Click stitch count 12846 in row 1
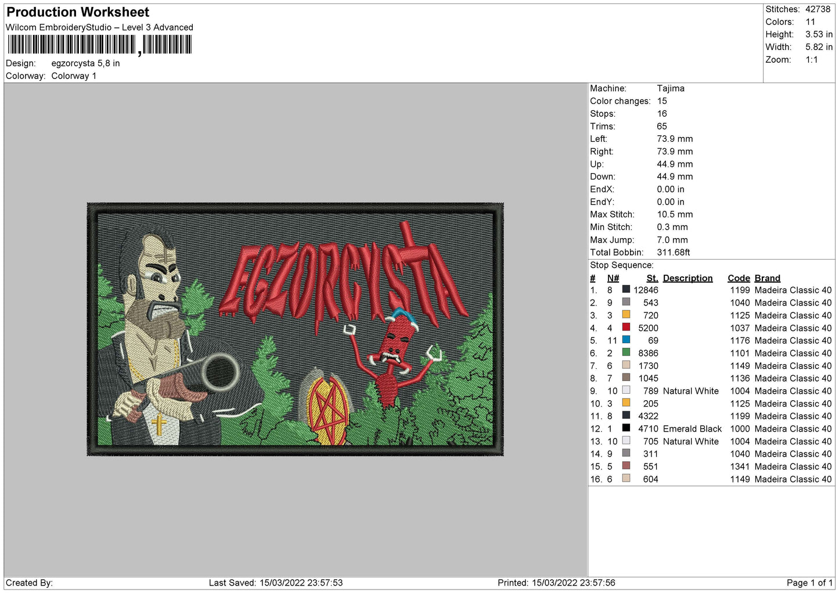The image size is (839, 593). (x=646, y=290)
